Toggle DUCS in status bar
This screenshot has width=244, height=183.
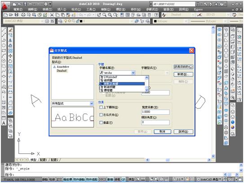pos(102,179)
